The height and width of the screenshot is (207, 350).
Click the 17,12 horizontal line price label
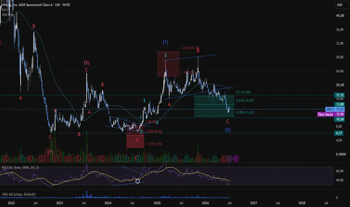coord(339,95)
